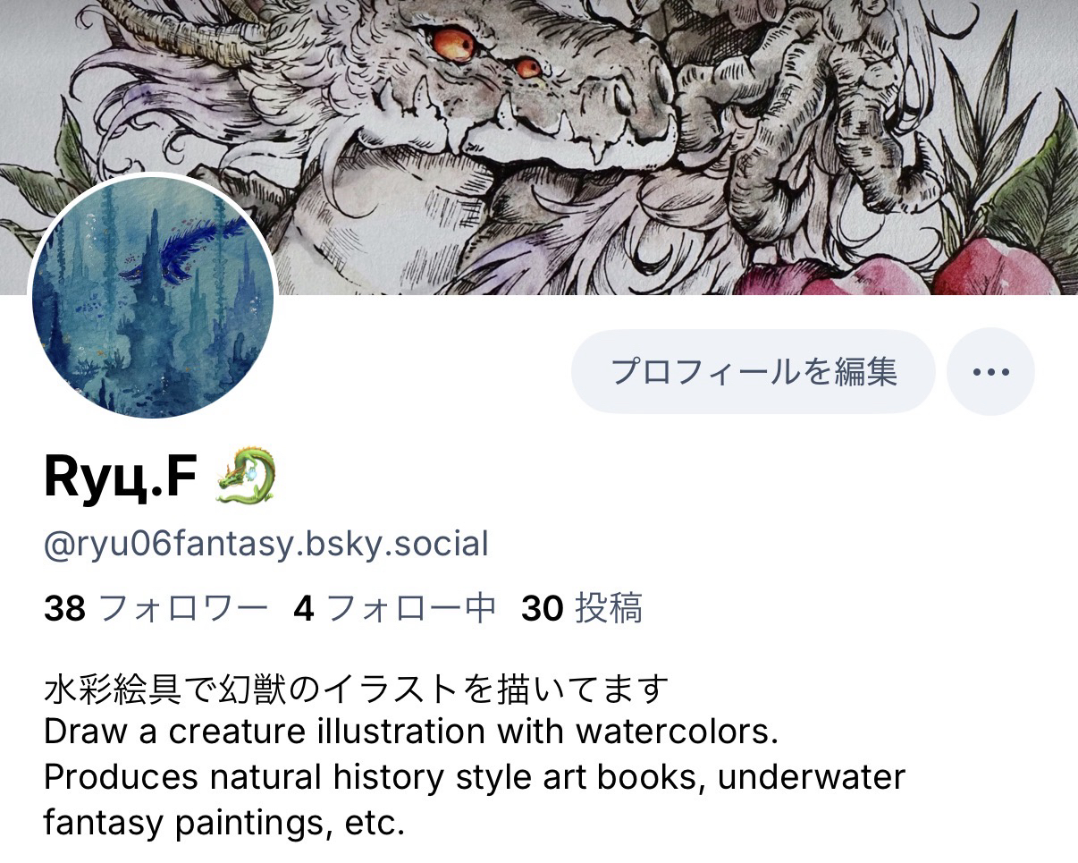Viewport: 1078px width, 863px height.
Task: Click the 'fantasy paintings, etc.' bio text
Action: coord(224,823)
